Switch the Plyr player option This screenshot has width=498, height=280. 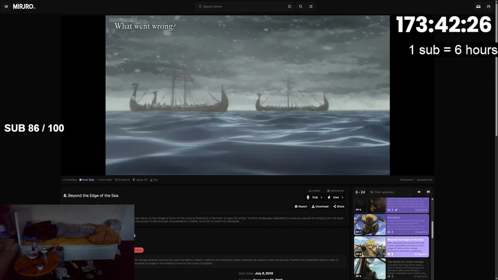pyautogui.click(x=154, y=180)
